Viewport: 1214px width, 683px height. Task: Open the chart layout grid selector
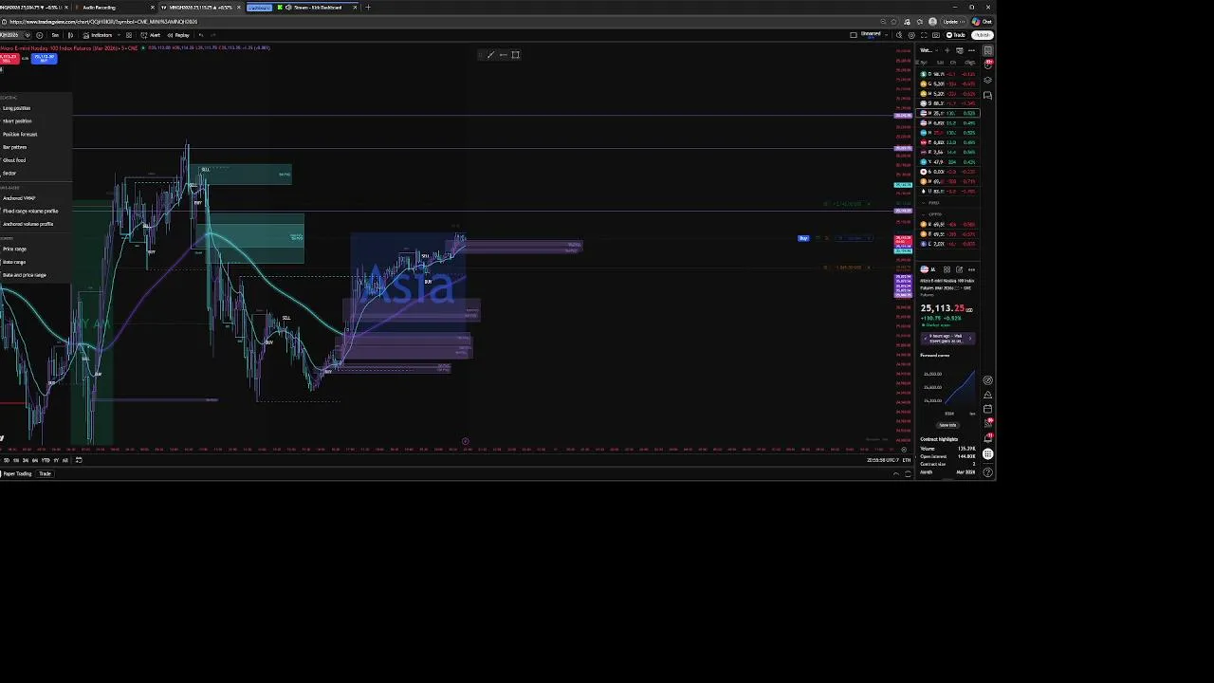[x=129, y=35]
